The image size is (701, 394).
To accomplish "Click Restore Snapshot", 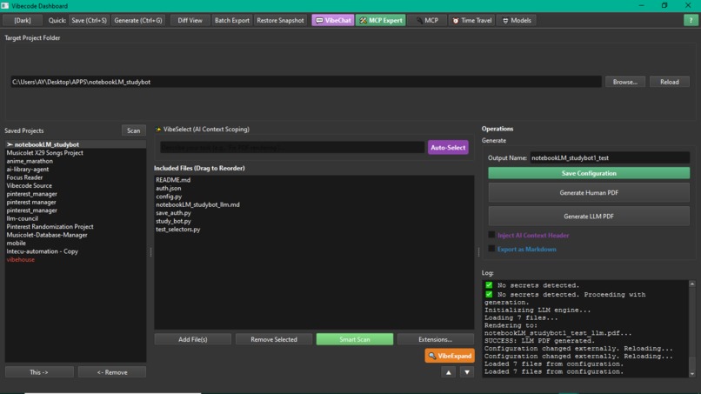I will [x=280, y=21].
